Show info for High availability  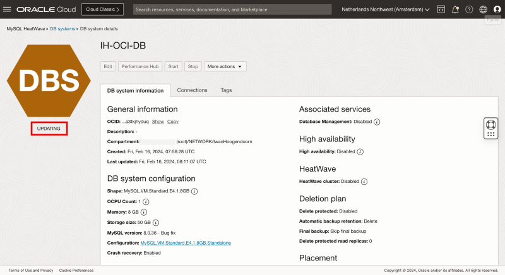(x=360, y=152)
